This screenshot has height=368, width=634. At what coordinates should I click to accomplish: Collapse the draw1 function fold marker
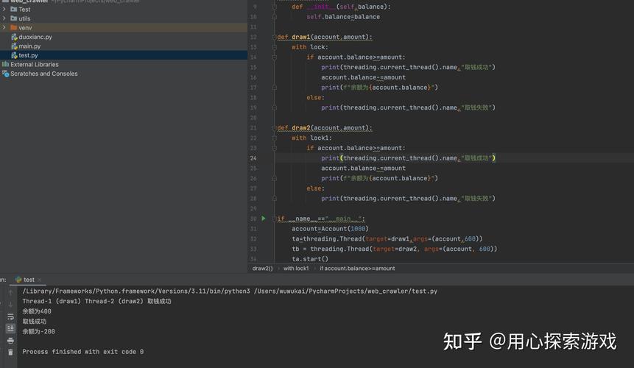[x=274, y=37]
